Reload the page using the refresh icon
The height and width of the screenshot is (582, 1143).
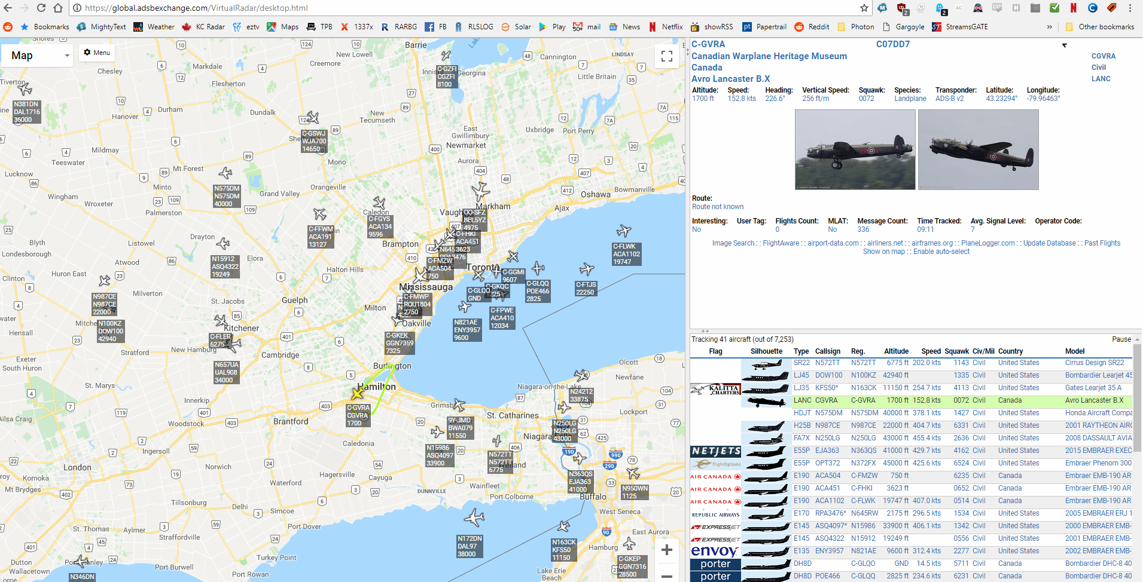pos(41,8)
